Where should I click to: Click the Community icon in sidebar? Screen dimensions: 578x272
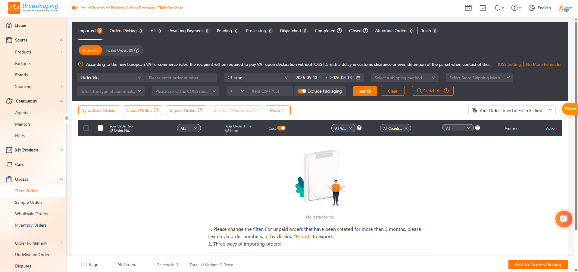pos(9,101)
